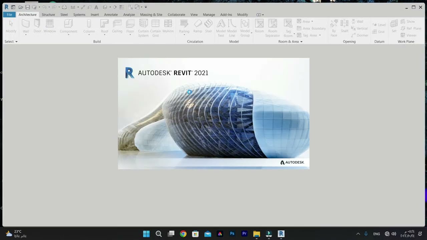
Task: Choose the Ceiling tool
Action: pos(117,26)
